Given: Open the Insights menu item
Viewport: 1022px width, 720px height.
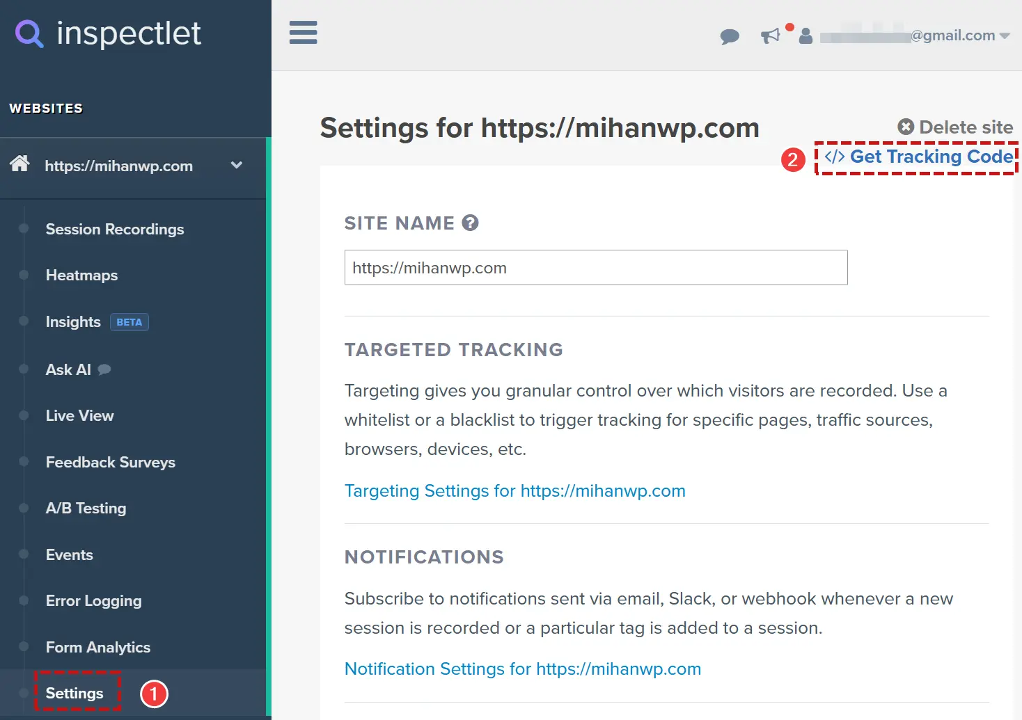Looking at the screenshot, I should point(73,322).
